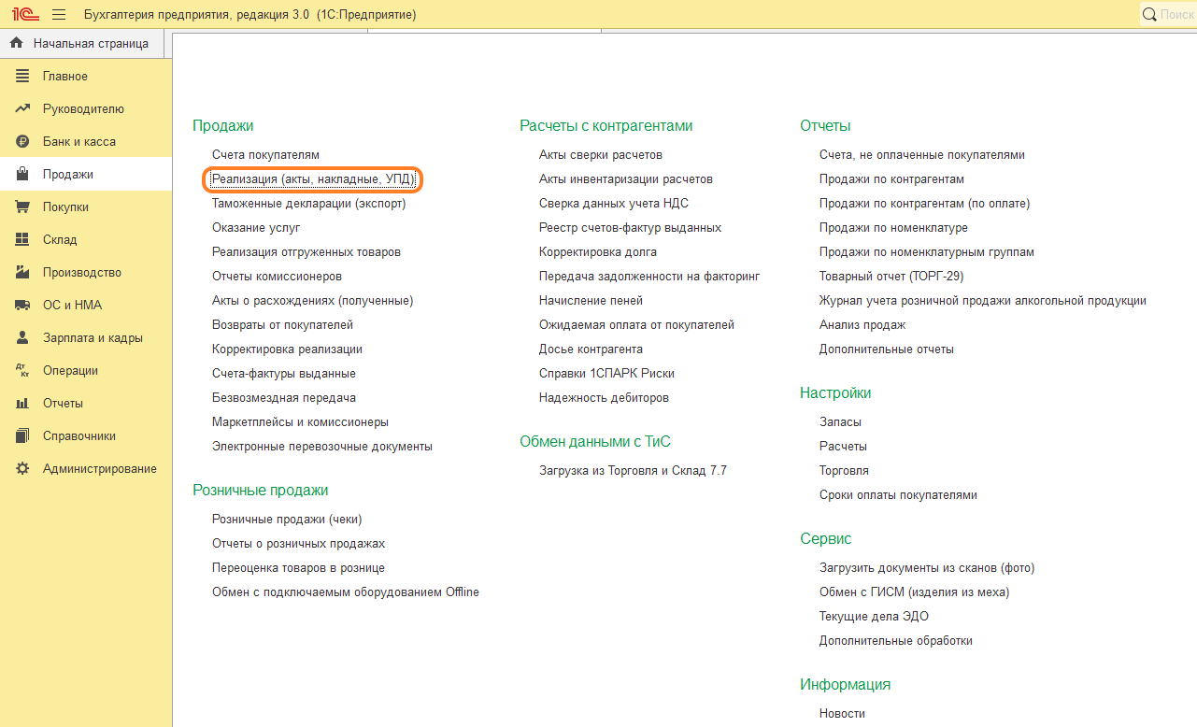Switch to Склад section in sidebar
The height and width of the screenshot is (727, 1197).
tap(60, 240)
